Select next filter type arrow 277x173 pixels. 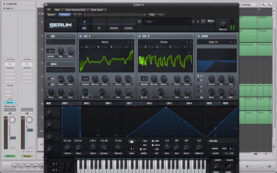coord(234,42)
